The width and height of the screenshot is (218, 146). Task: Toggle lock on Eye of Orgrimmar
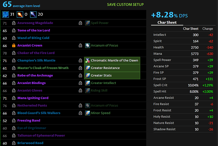[x=14, y=128]
